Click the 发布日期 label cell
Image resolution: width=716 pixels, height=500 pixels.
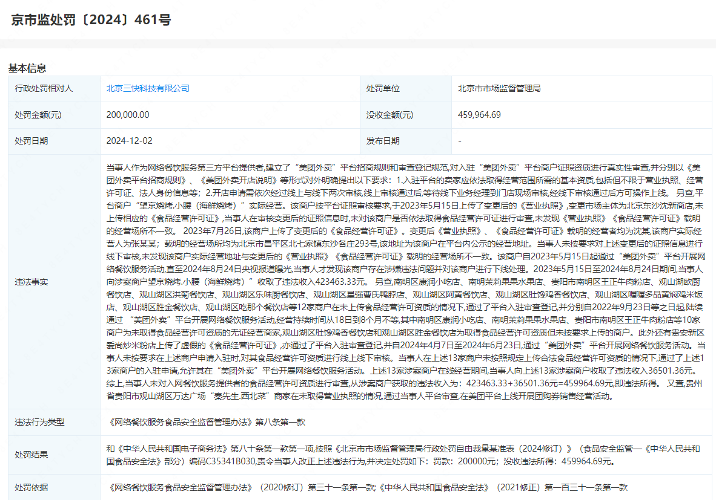(383, 141)
